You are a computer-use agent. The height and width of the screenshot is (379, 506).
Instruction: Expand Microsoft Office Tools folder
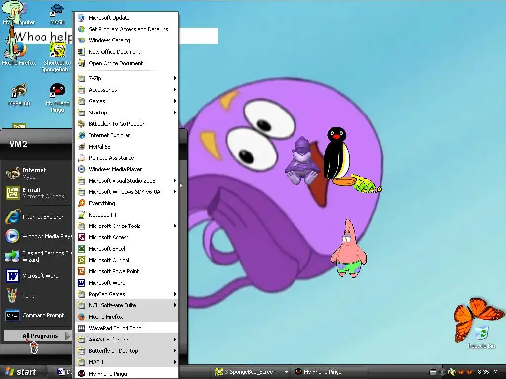click(x=126, y=226)
